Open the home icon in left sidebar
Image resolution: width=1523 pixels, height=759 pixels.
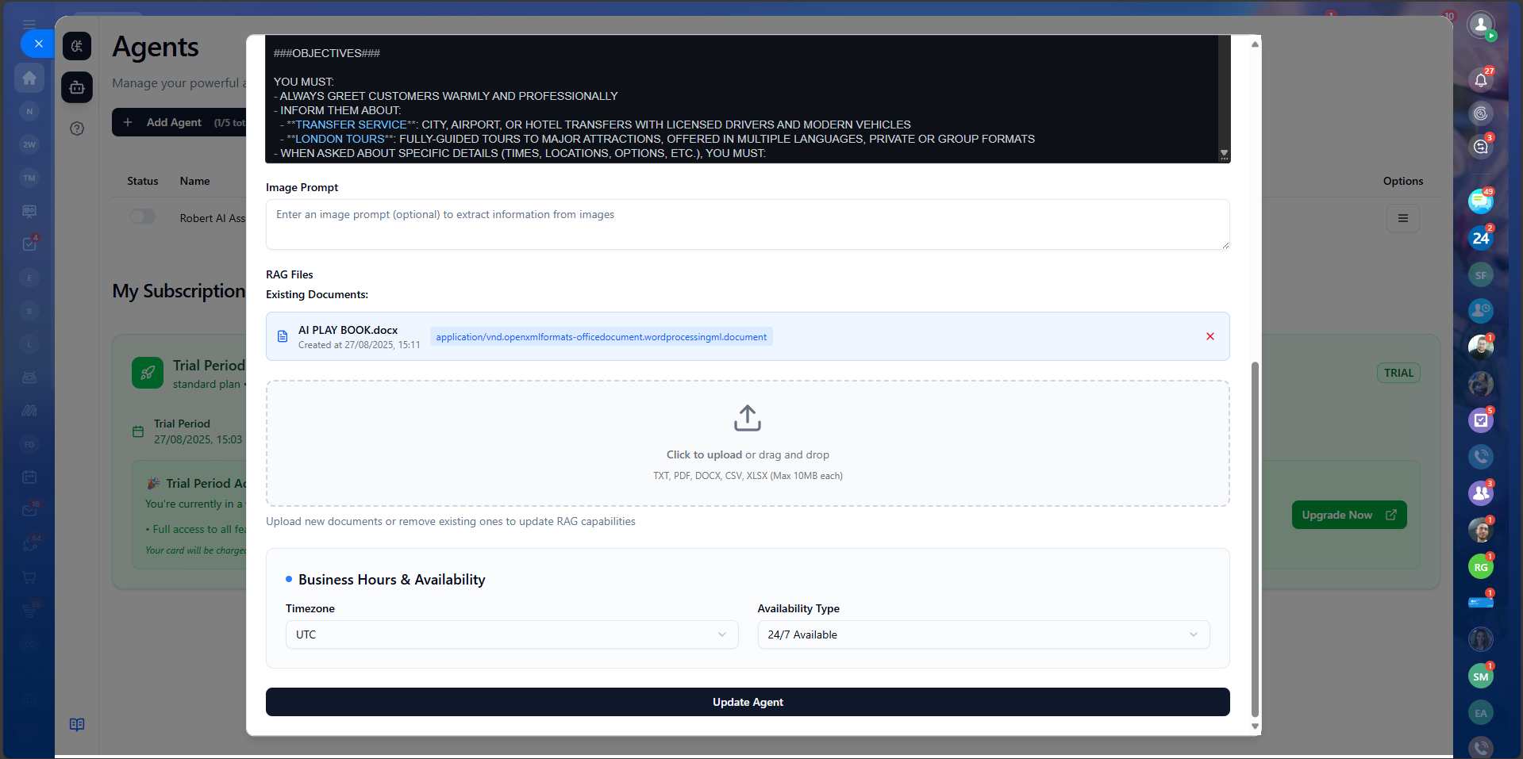[x=29, y=78]
